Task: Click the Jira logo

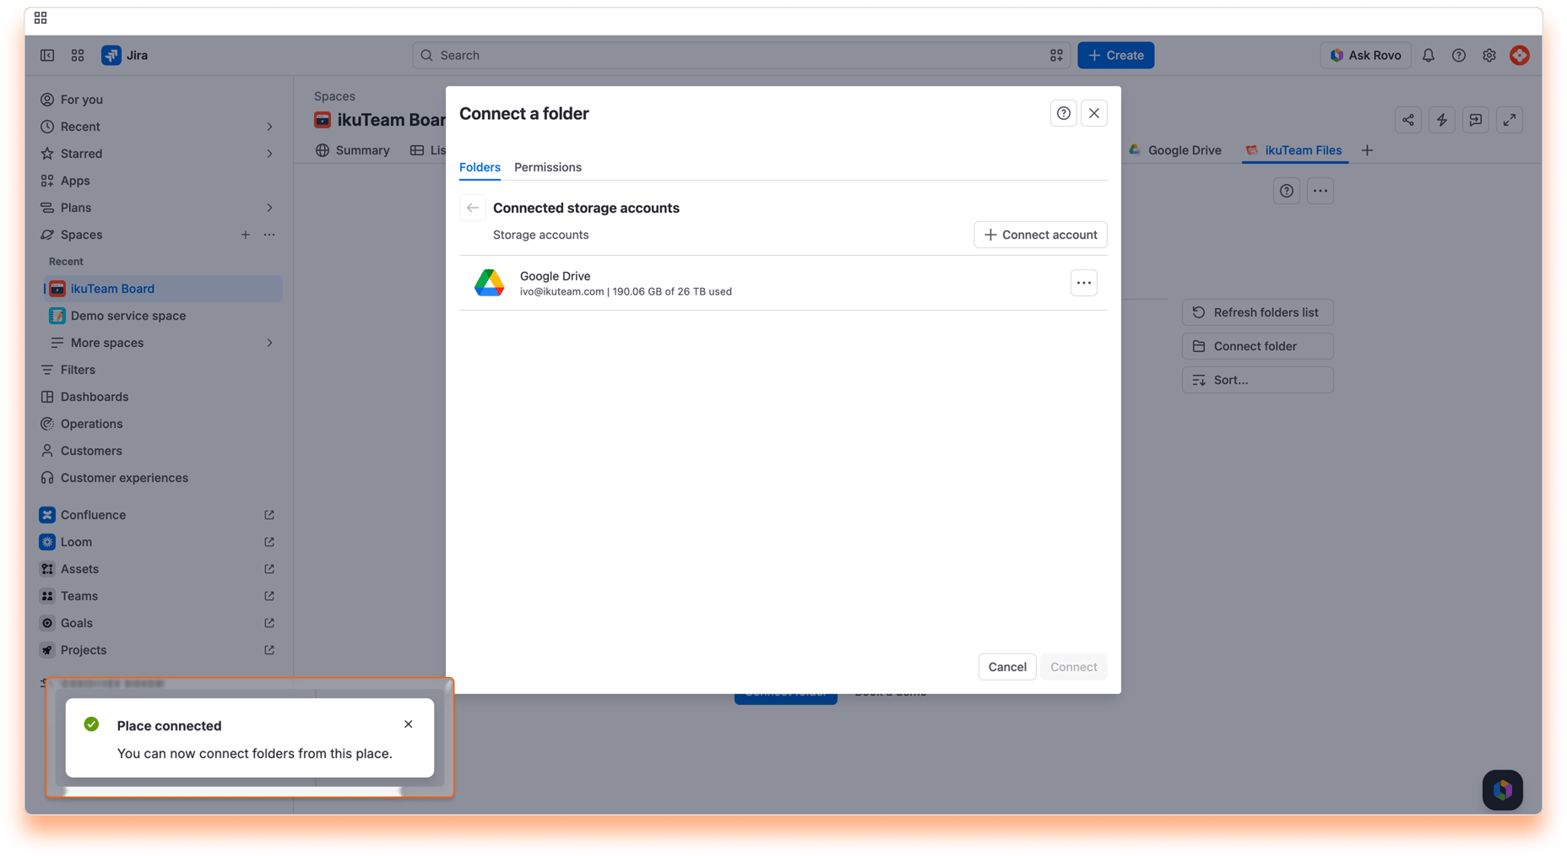Action: [x=125, y=55]
